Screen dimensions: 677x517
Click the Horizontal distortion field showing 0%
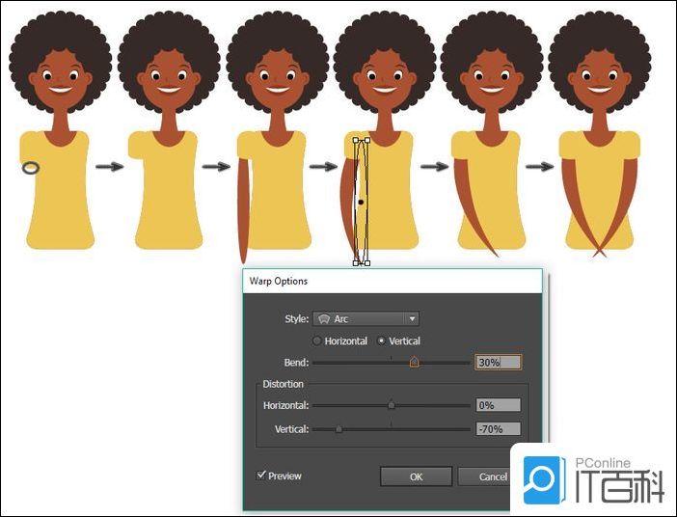point(499,405)
